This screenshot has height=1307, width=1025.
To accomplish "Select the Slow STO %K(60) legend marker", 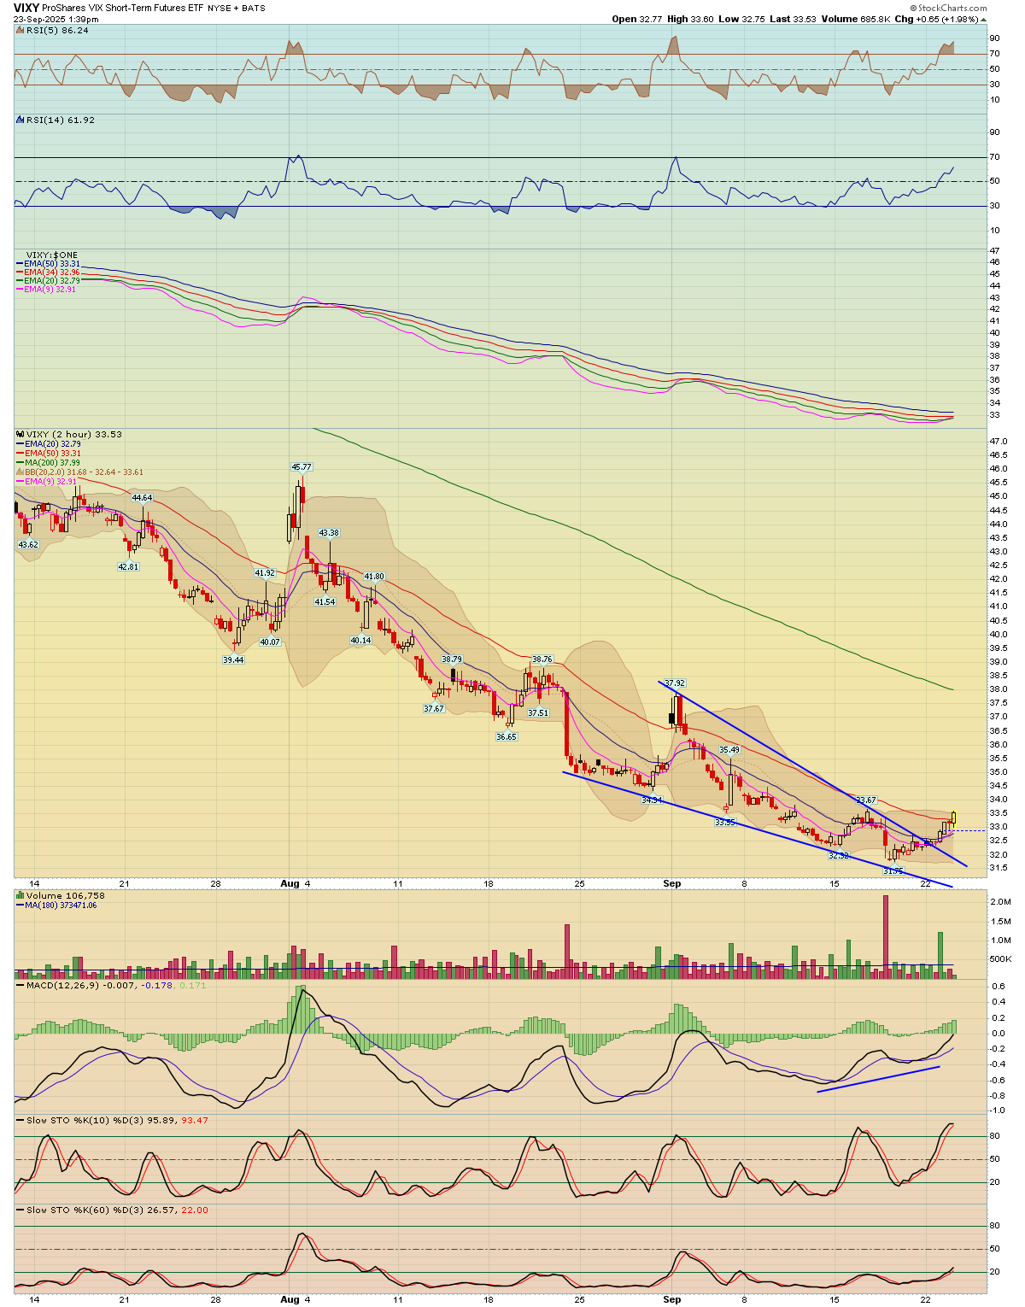I will [20, 1210].
